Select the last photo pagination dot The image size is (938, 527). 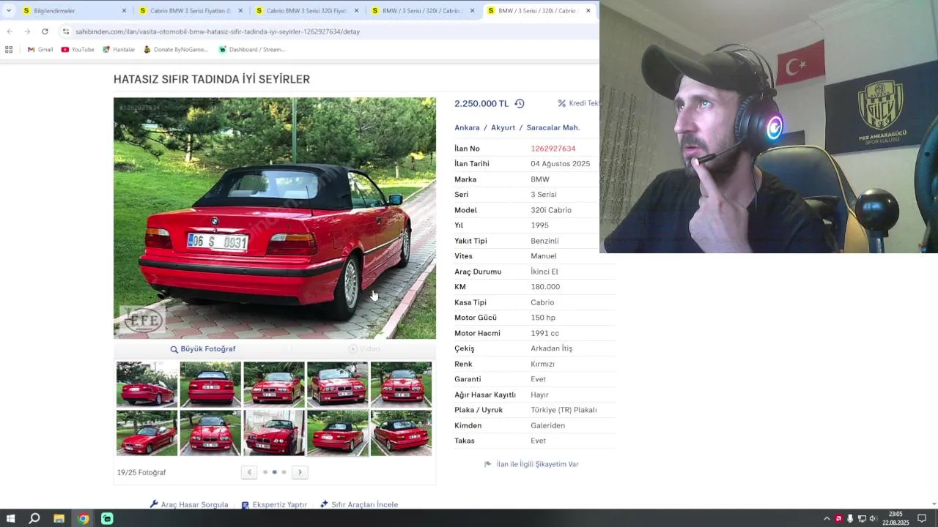284,472
